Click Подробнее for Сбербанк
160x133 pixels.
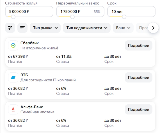click(138, 45)
